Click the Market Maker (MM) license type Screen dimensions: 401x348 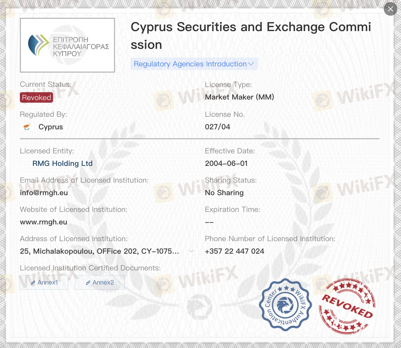239,97
